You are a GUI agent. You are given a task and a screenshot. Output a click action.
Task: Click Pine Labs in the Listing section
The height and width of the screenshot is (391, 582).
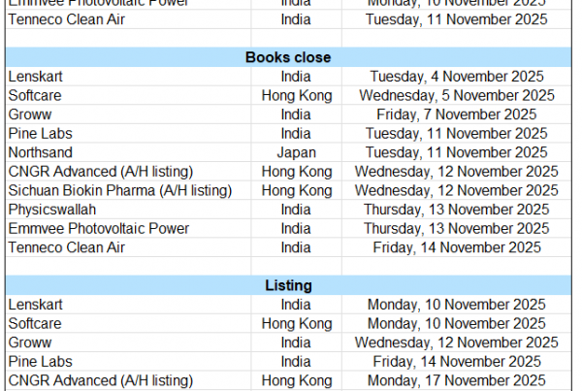[x=40, y=361]
